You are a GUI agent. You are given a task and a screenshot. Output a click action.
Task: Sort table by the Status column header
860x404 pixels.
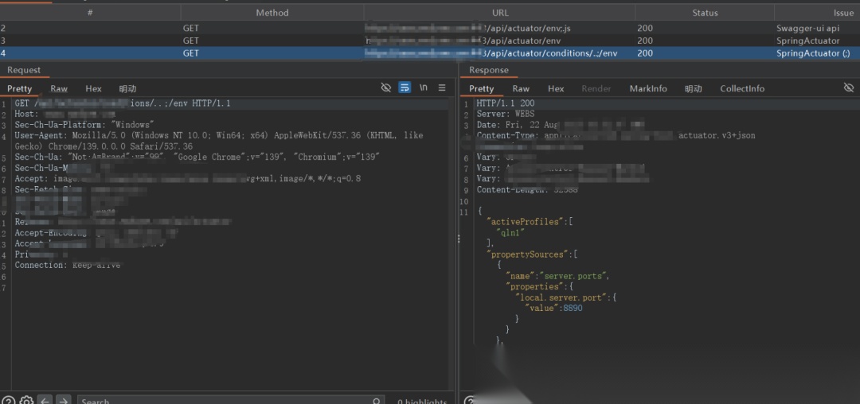pyautogui.click(x=705, y=13)
